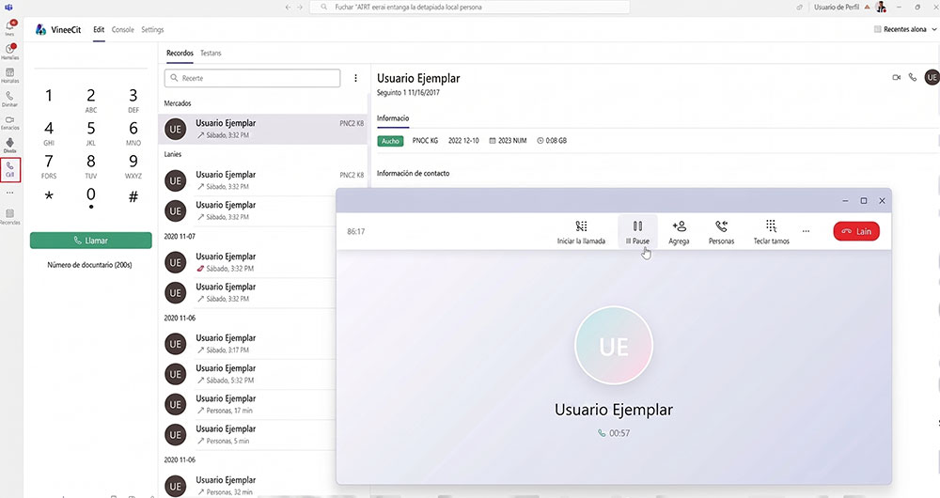Dial digit 7 on keypad
Screen dimensions: 940x498
pyautogui.click(x=49, y=166)
